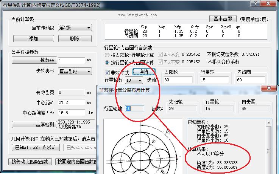Screen dimensions: 279x174
Task: Click the 角度2为: 36.666667 result text
Action: pyautogui.click(x=217, y=167)
